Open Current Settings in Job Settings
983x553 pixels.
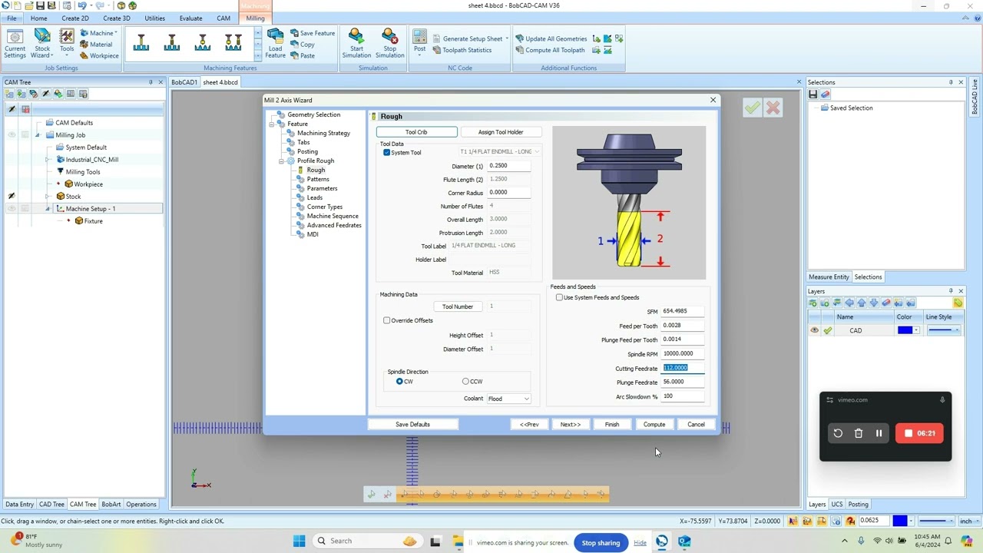(15, 44)
